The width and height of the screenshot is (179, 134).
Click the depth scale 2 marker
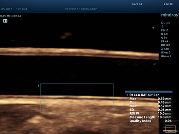154,64
